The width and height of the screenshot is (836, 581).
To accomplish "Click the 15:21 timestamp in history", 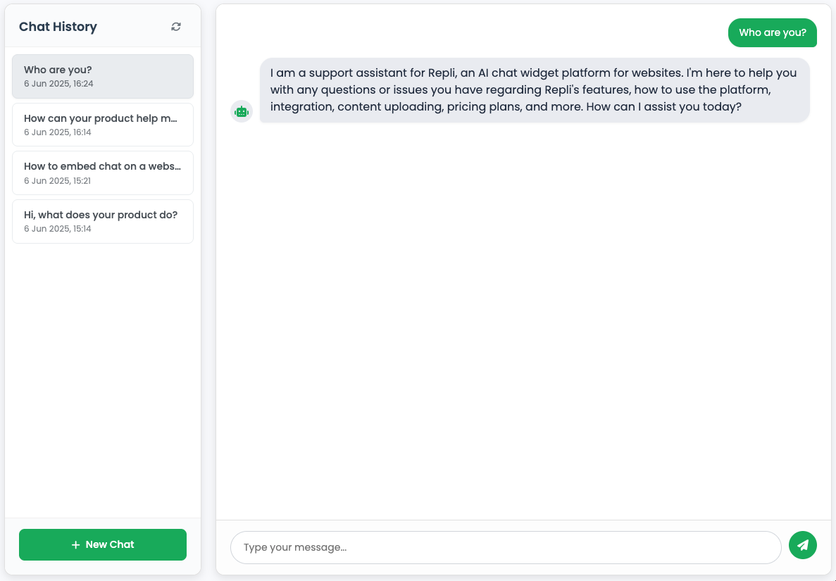I will point(58,181).
